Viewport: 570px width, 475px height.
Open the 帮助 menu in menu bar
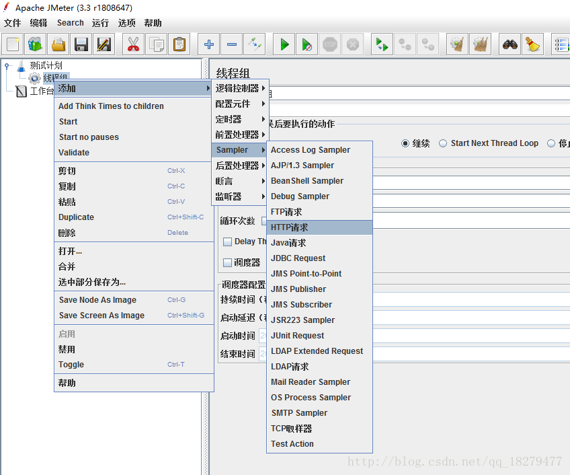coord(153,23)
